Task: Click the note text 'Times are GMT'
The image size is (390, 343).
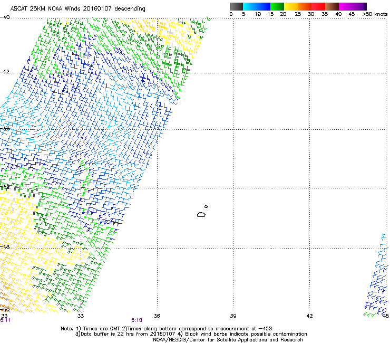Action: tap(101, 329)
